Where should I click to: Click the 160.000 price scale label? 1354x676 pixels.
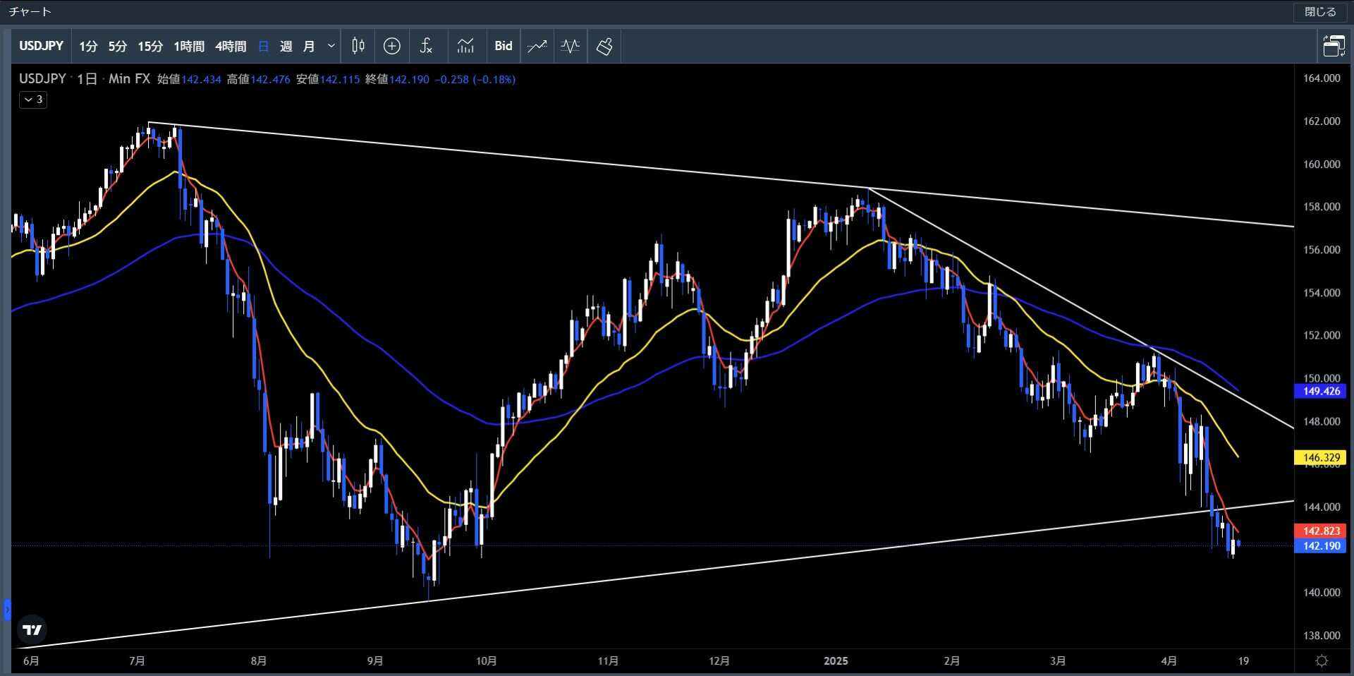1321,164
